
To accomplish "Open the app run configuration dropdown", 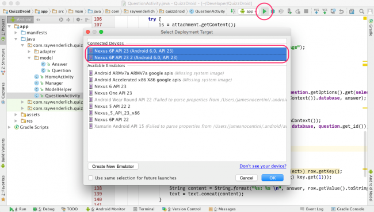I will pos(248,11).
